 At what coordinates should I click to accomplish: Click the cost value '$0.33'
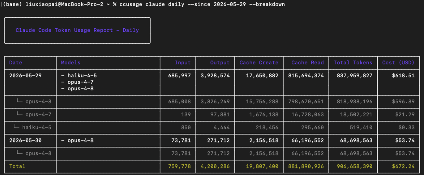[x=406, y=128]
